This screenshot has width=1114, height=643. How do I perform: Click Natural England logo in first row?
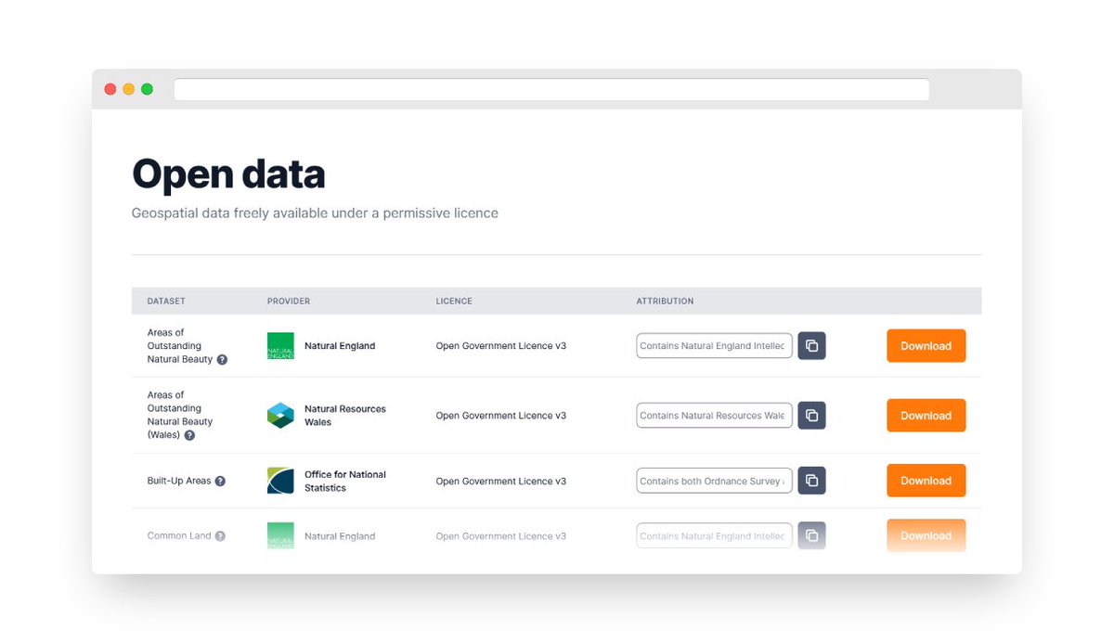coord(280,346)
